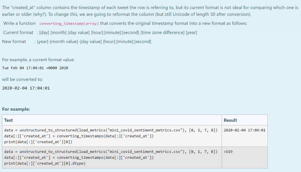Click the opening paragraph about the created_at column
Image resolution: width=301 pixels, height=172 pixels.
pyautogui.click(x=150, y=11)
